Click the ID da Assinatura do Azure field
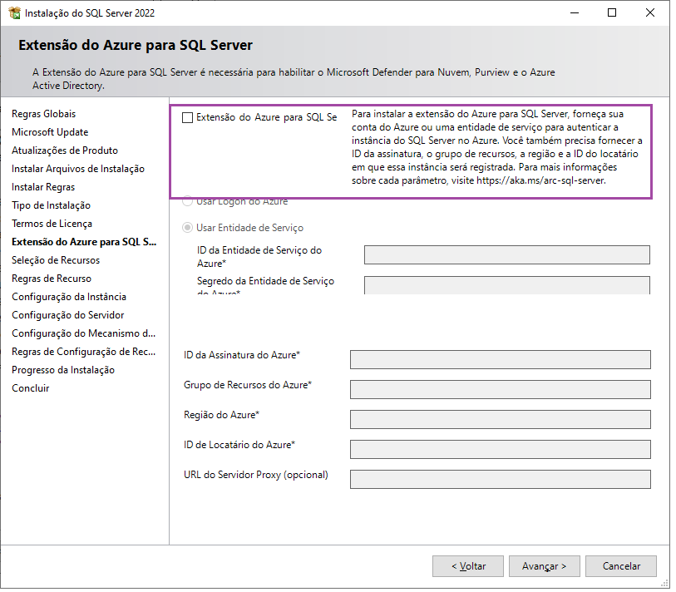This screenshot has width=676, height=592. click(x=500, y=359)
